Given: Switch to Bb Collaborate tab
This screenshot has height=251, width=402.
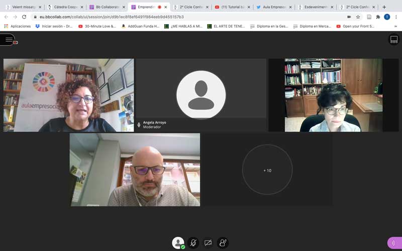Looking at the screenshot, I should [107, 7].
